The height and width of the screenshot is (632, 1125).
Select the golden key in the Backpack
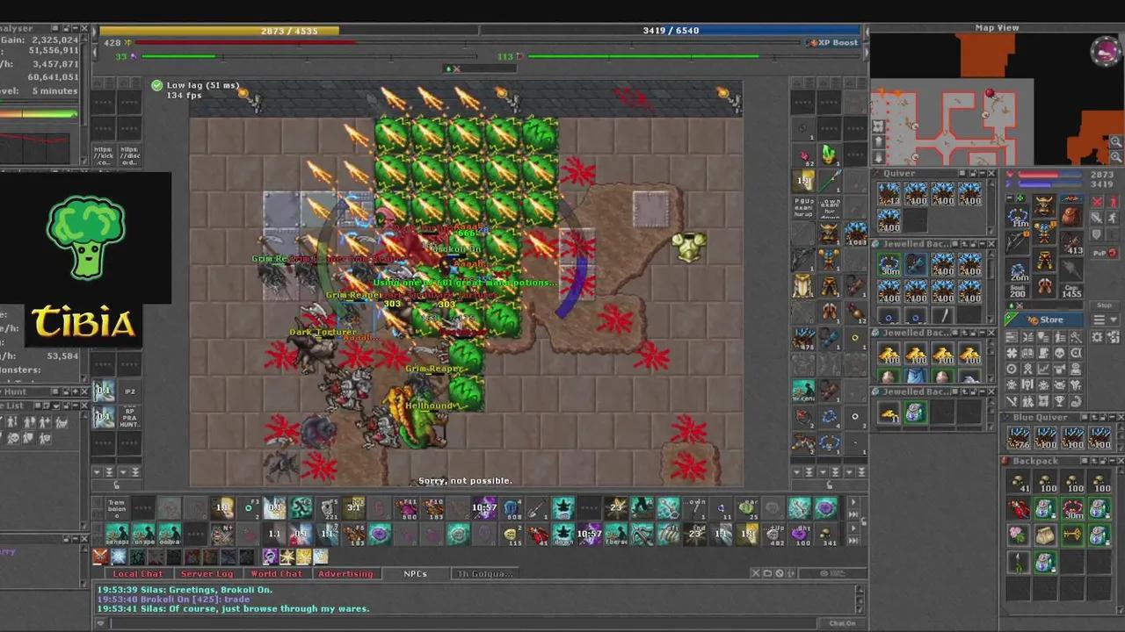[x=1072, y=535]
